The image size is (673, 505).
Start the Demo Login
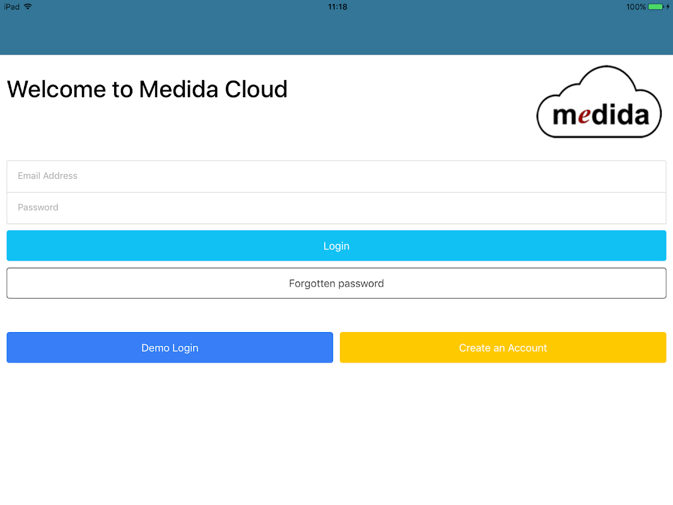(170, 347)
